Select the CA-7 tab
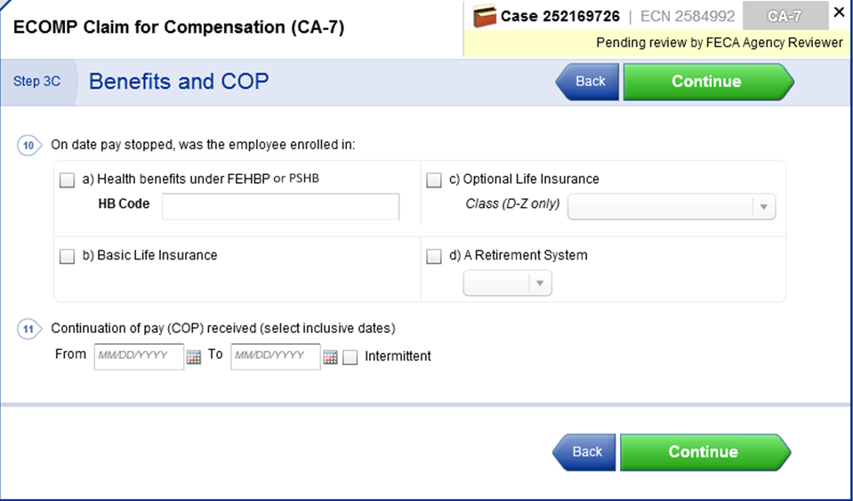This screenshot has height=501, width=853. tap(784, 16)
